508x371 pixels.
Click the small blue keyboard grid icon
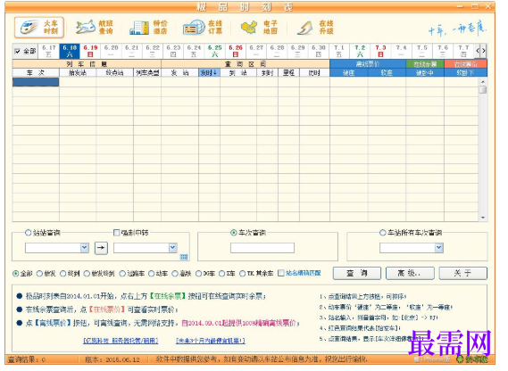[184, 257]
